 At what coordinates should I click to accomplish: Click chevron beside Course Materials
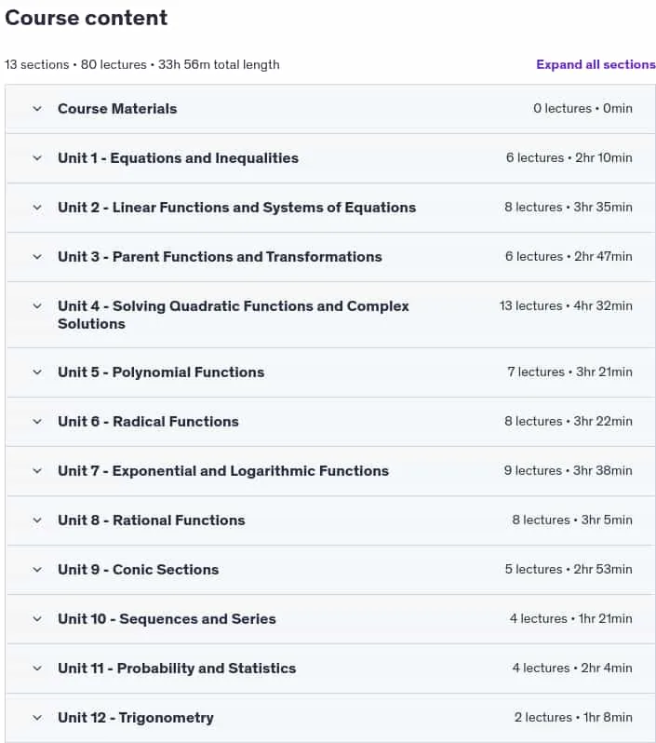click(x=37, y=109)
